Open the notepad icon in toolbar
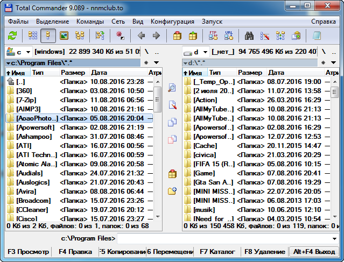Image resolution: width=344 pixels, height=262 pixels. 317,36
